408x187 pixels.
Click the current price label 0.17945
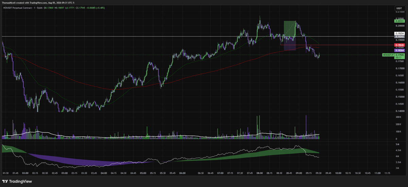click(400, 55)
